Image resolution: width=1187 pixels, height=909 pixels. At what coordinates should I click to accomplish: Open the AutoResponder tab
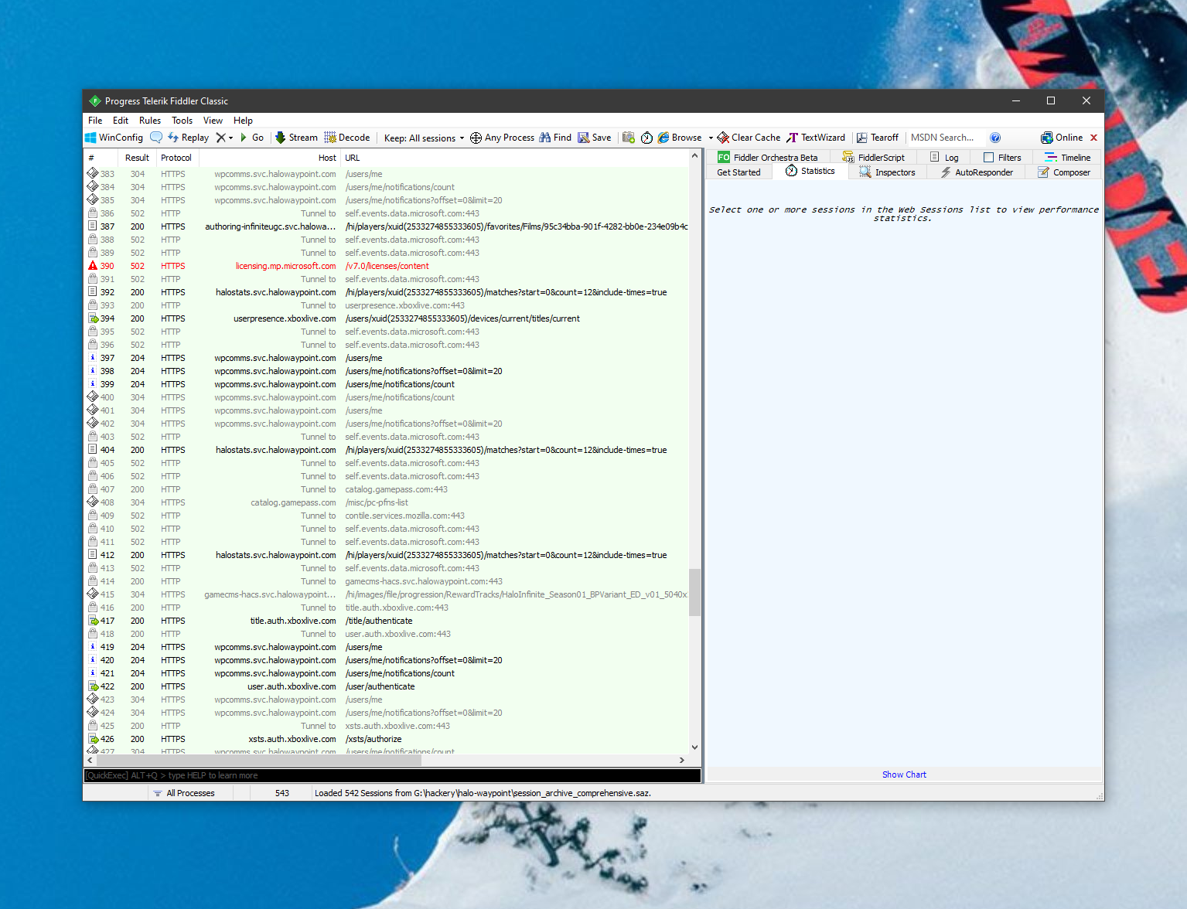pos(977,172)
